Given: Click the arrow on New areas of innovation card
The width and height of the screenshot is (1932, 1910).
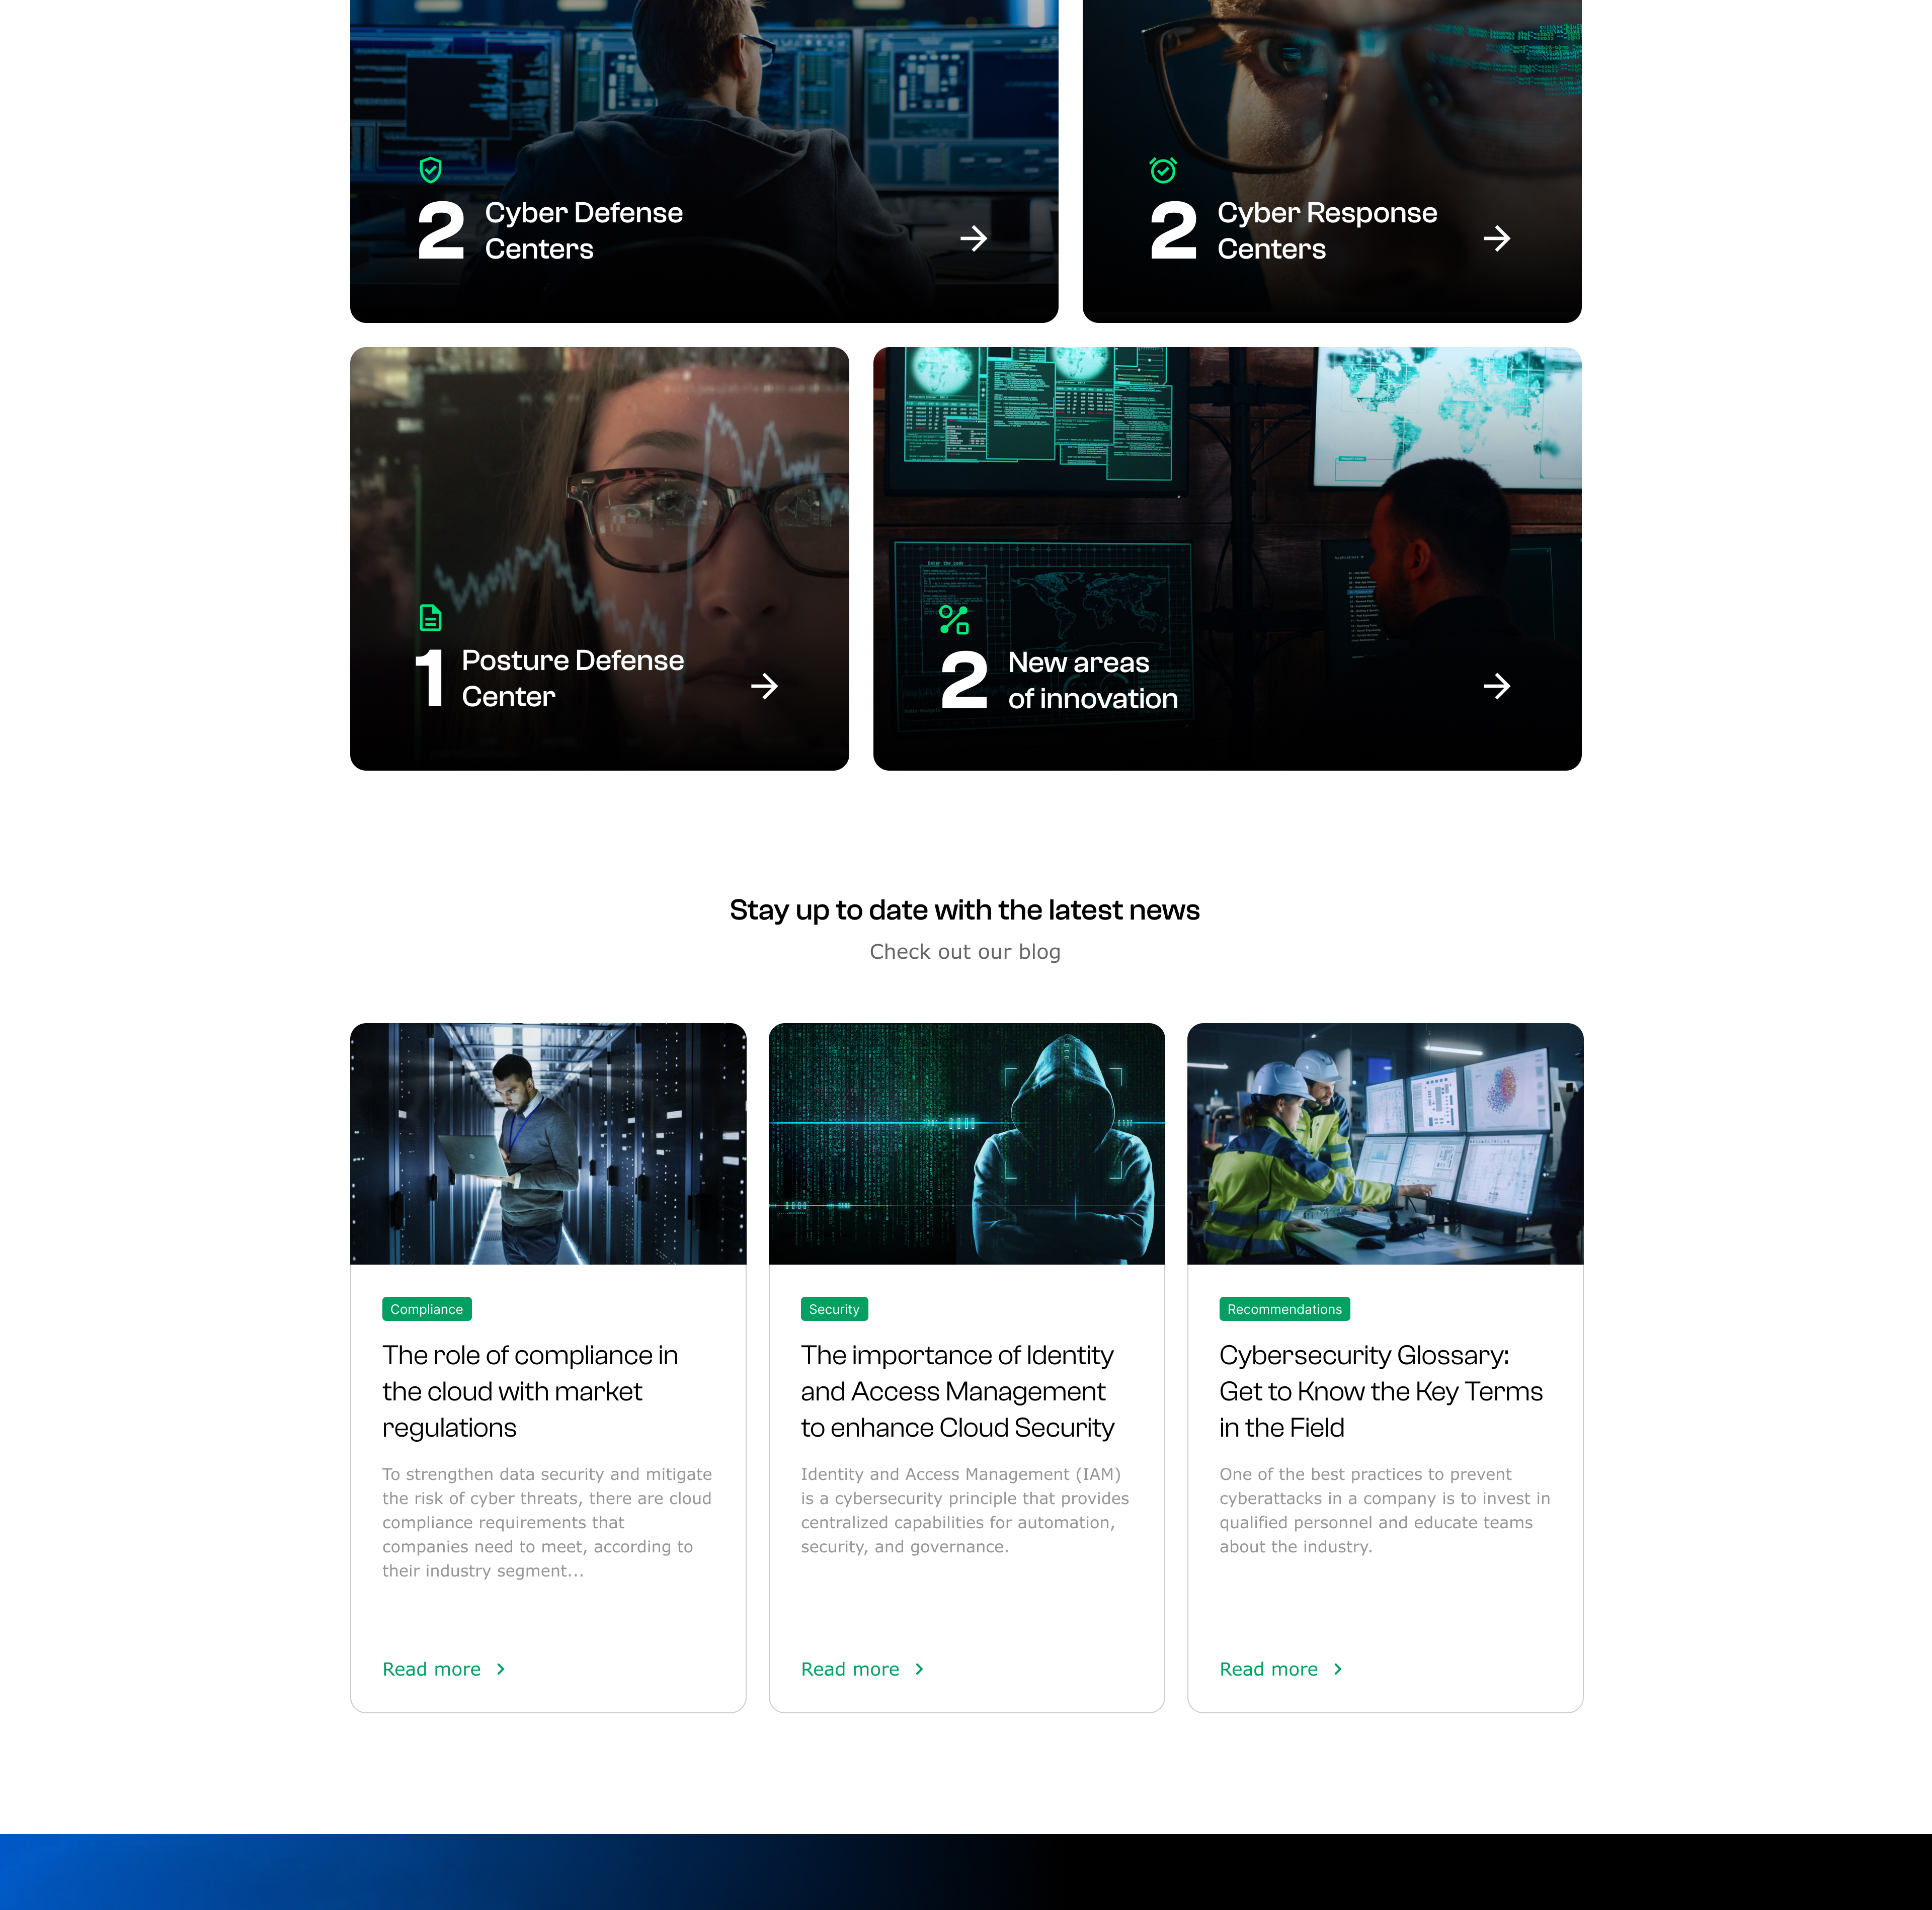Looking at the screenshot, I should point(1496,686).
